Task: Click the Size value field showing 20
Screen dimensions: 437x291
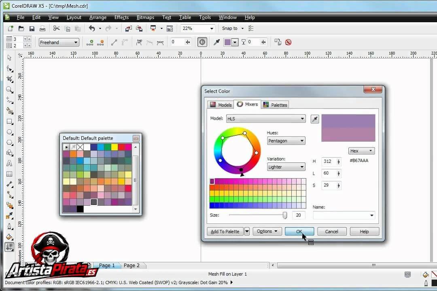Action: [299, 215]
